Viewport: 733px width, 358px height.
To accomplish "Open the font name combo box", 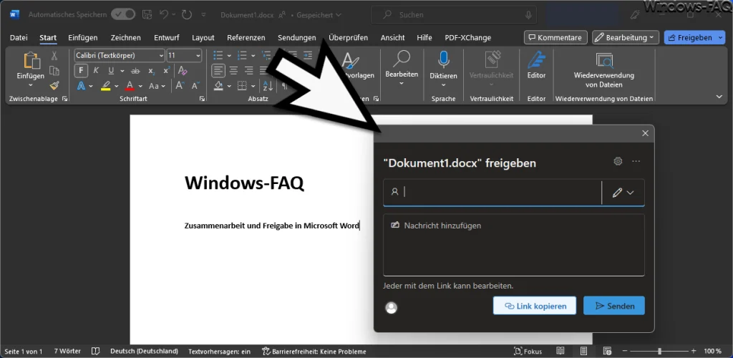I will (120, 56).
